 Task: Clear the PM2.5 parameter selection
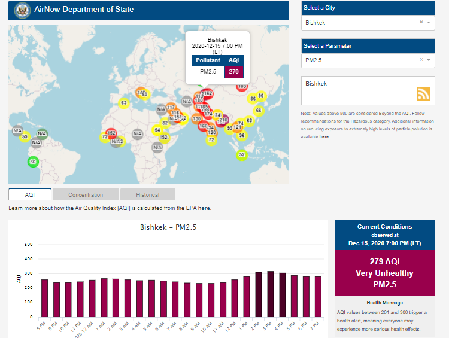pyautogui.click(x=421, y=60)
